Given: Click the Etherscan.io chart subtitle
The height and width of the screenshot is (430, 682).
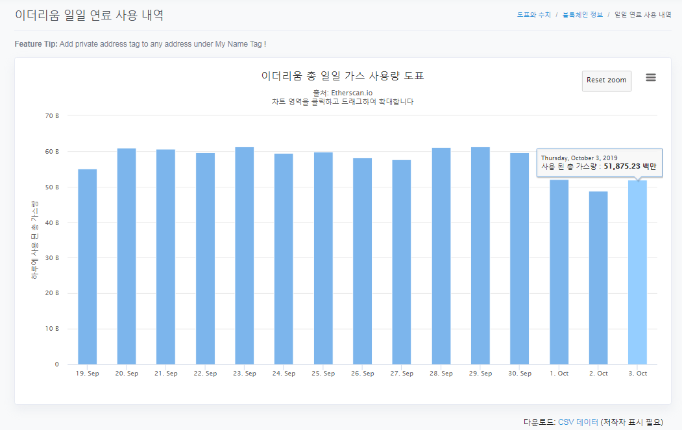Looking at the screenshot, I should (x=343, y=93).
